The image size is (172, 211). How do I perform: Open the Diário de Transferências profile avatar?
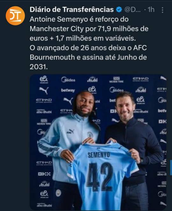coord(15,16)
